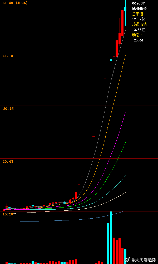Click the 流通市值 label

coord(140,24)
